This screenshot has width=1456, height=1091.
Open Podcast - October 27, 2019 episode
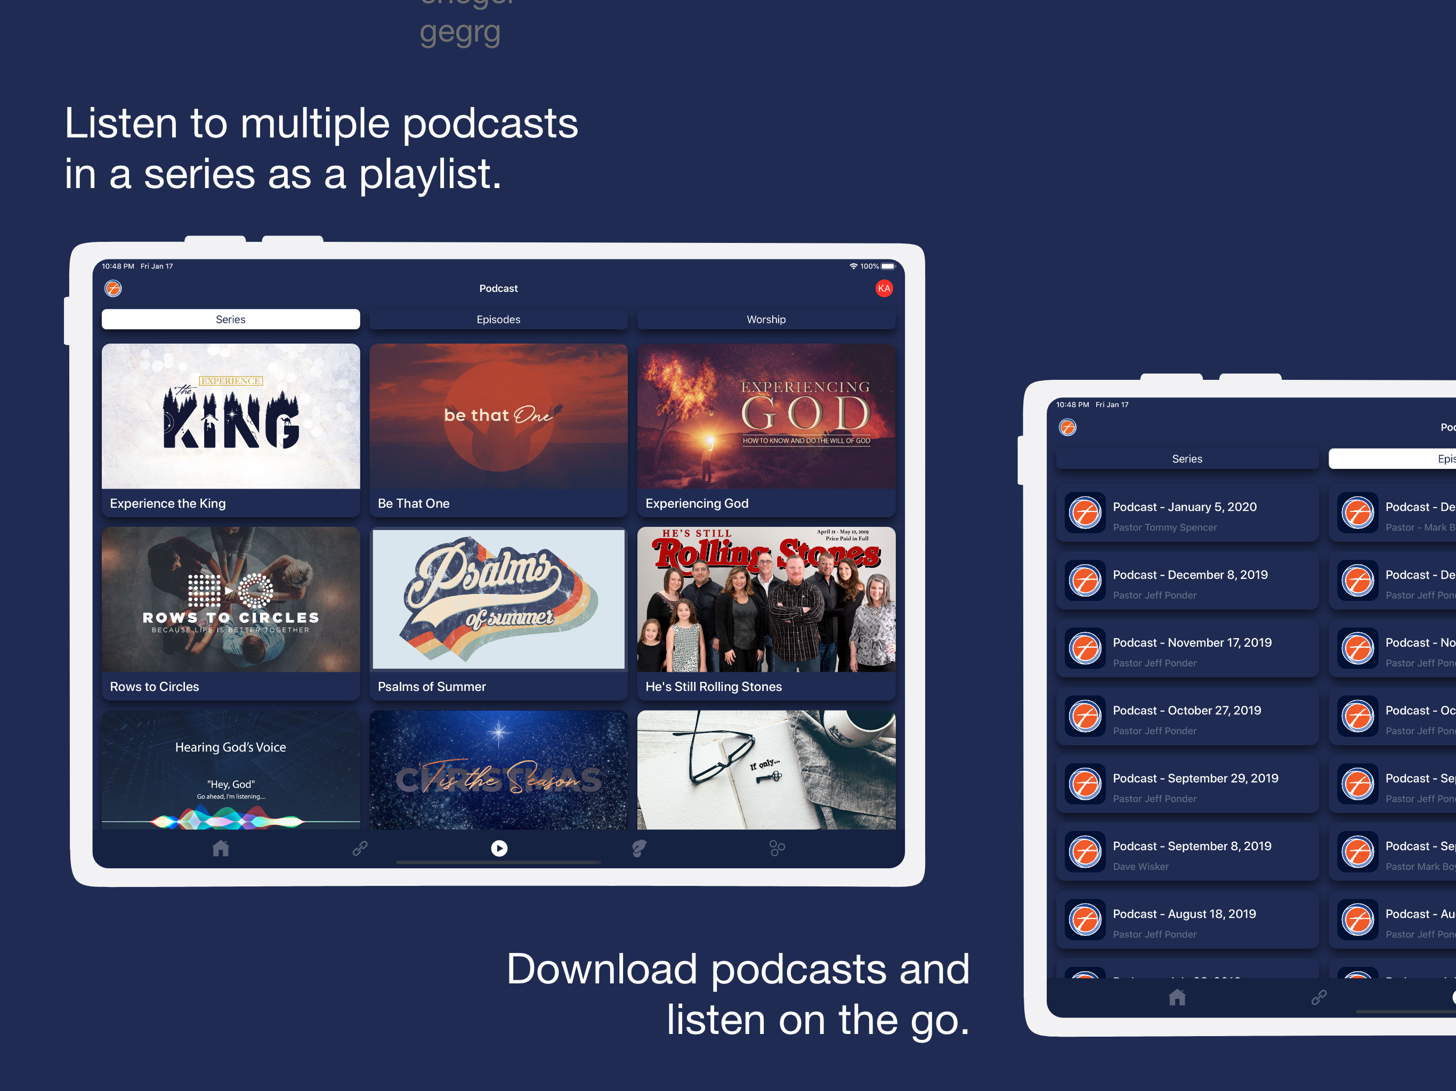(x=1187, y=717)
